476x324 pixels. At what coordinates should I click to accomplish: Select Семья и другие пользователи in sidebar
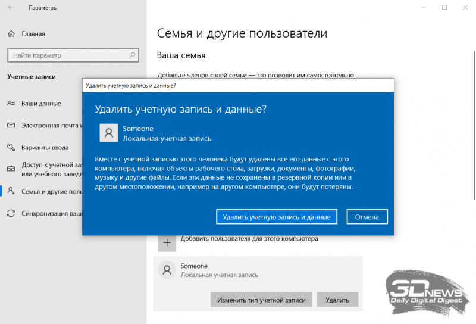point(51,191)
